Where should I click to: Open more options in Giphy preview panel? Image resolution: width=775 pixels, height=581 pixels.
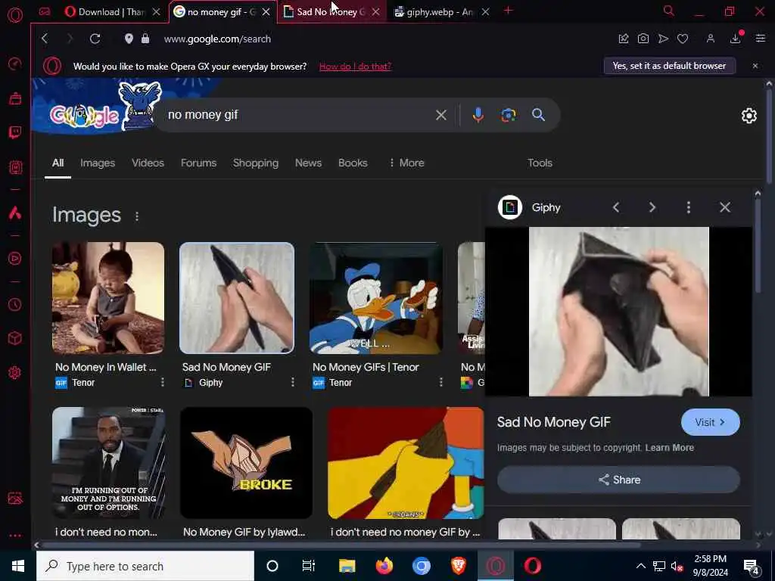coord(689,207)
